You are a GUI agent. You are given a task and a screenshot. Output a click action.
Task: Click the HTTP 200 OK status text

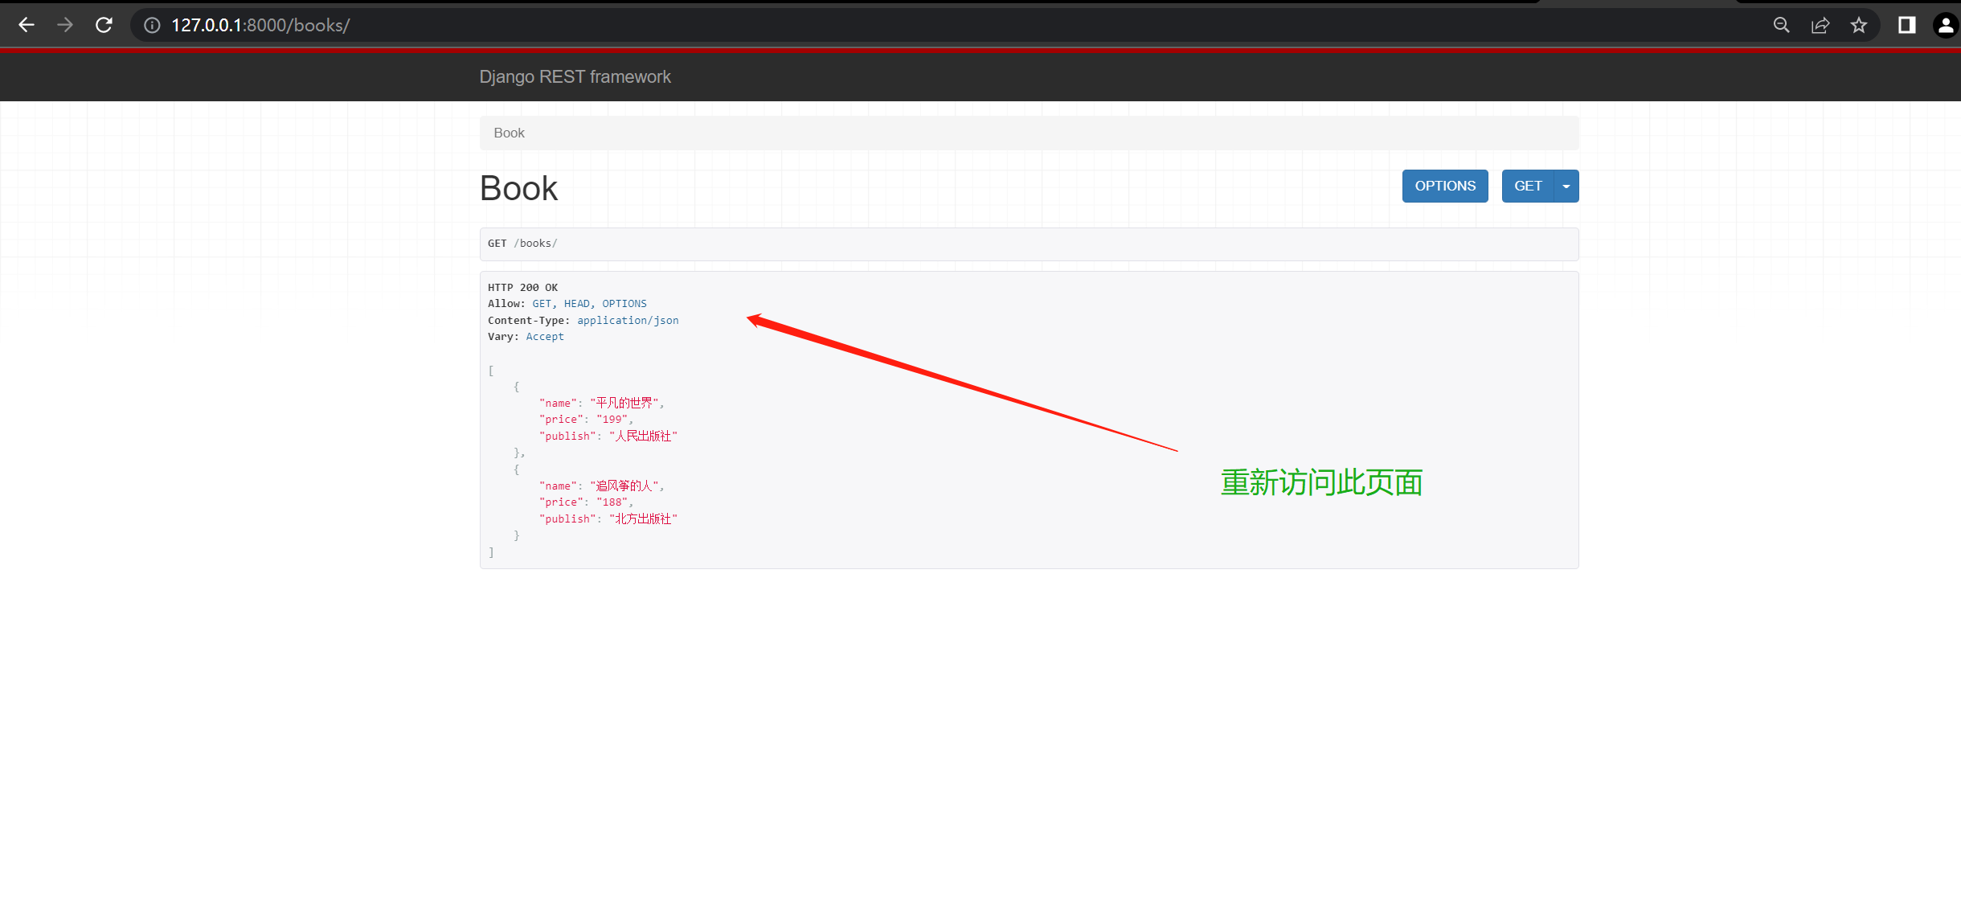point(522,287)
